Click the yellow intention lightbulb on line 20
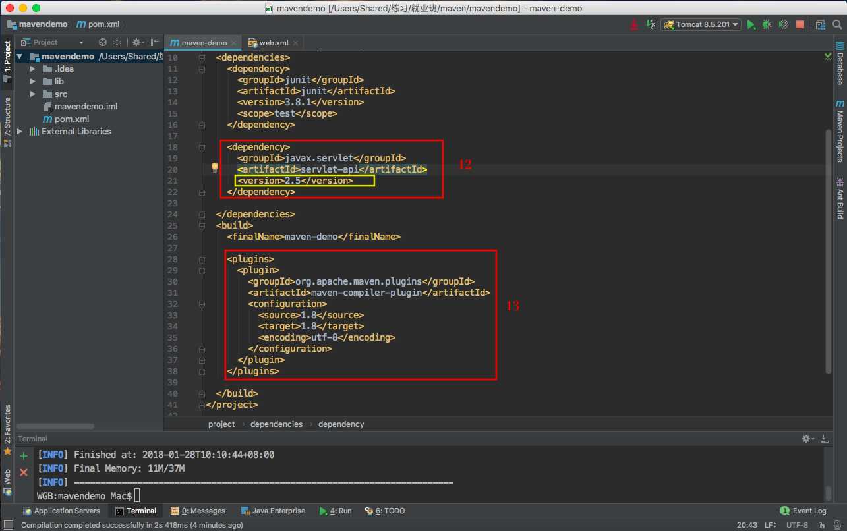Screen dimensions: 847x531 pyautogui.click(x=214, y=168)
